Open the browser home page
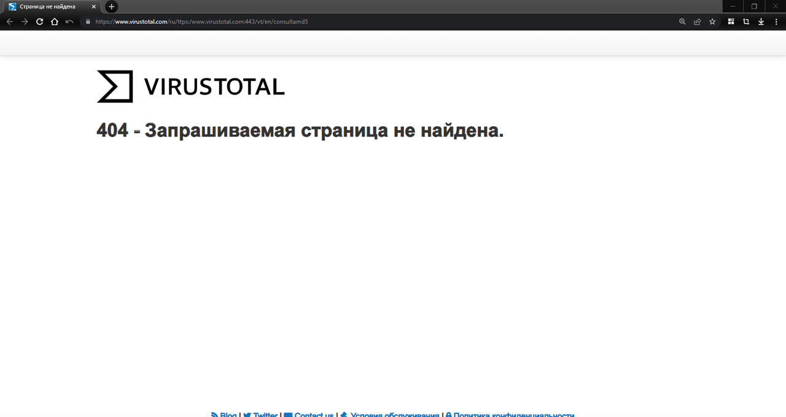The height and width of the screenshot is (417, 786). click(55, 21)
